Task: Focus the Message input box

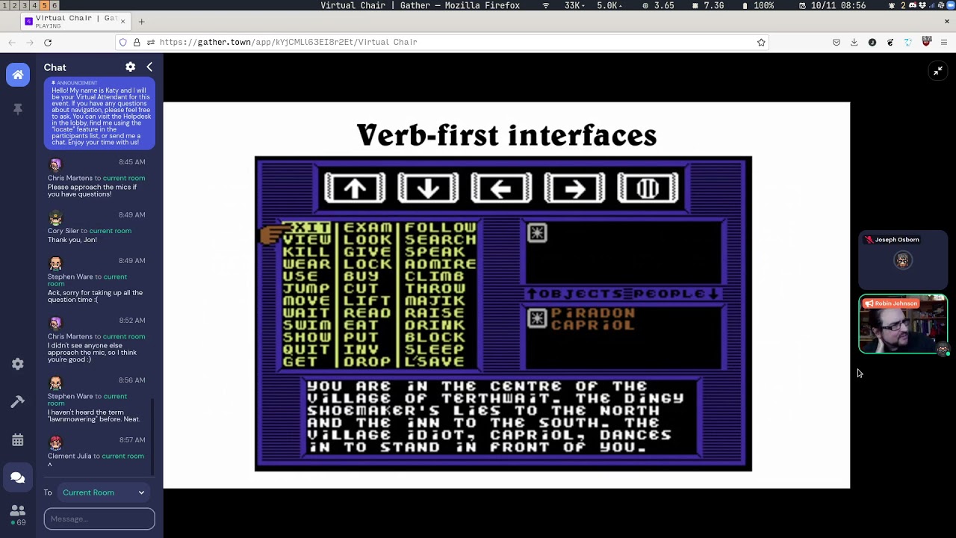Action: (99, 519)
